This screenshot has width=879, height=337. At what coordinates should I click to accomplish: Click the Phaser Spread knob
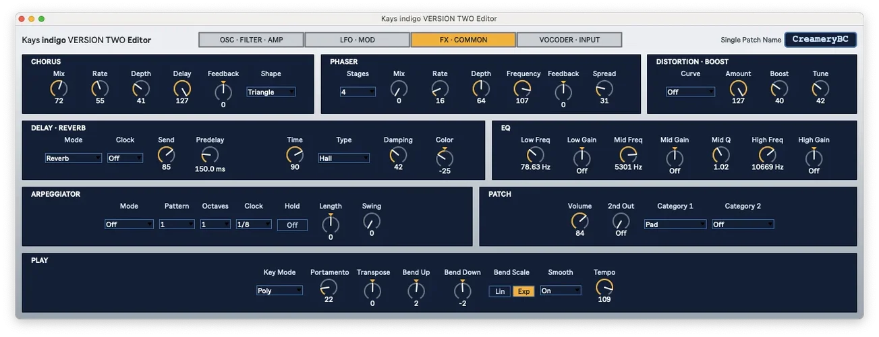point(604,88)
